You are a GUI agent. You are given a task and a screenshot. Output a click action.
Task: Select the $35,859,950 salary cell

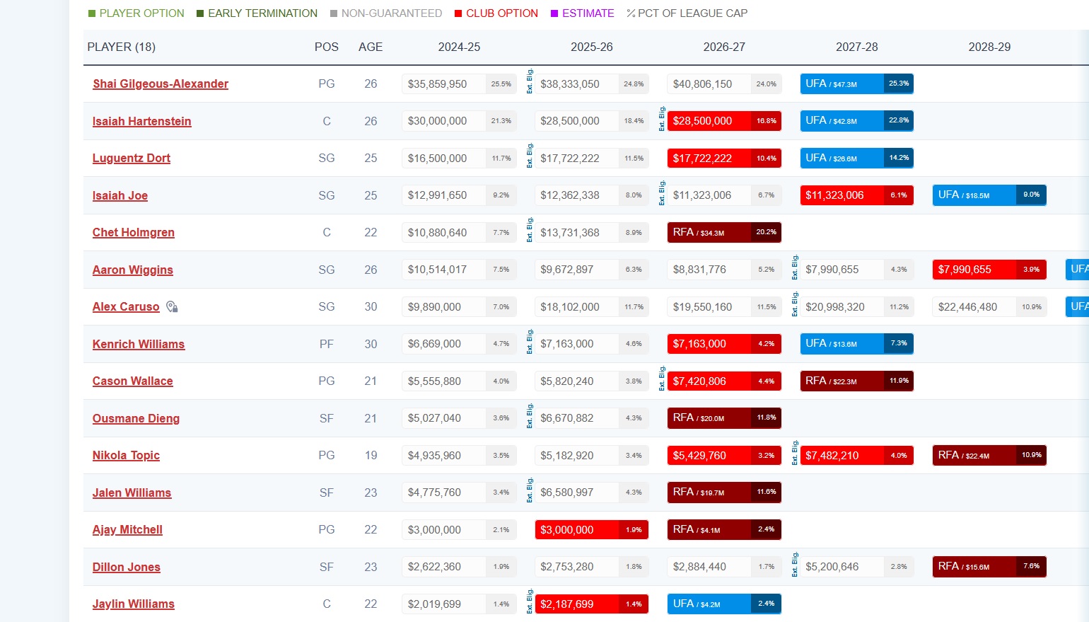click(459, 83)
